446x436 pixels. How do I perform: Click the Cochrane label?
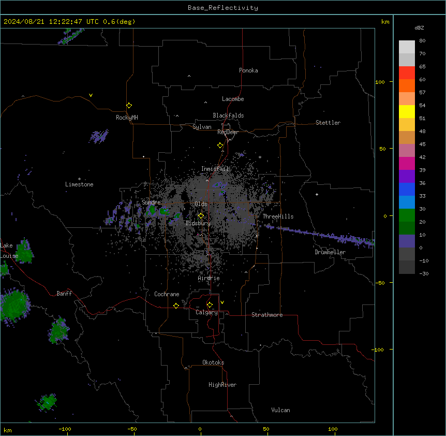tap(167, 294)
